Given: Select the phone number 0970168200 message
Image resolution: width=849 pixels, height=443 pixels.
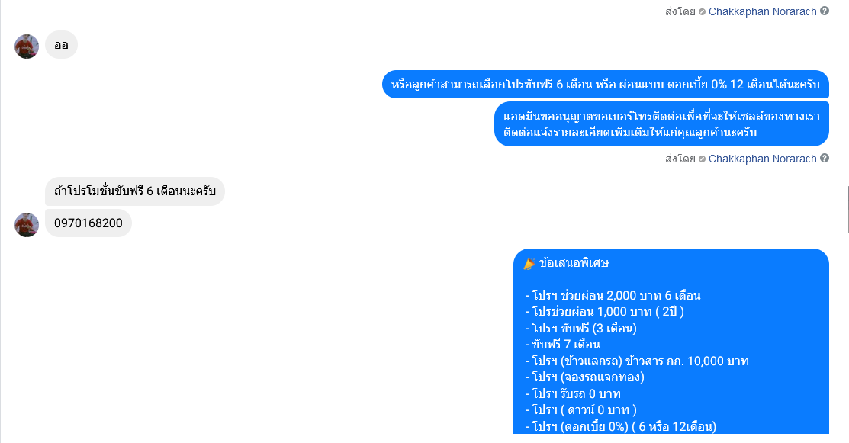Looking at the screenshot, I should coord(88,223).
